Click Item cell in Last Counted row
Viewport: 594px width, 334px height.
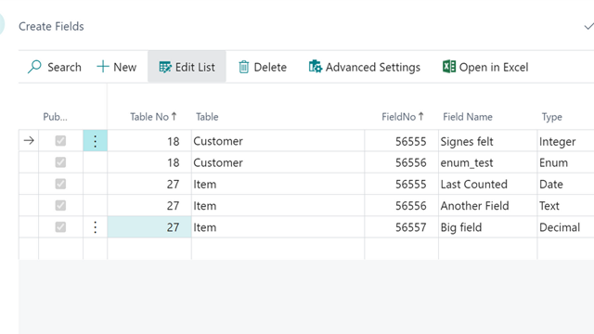278,184
